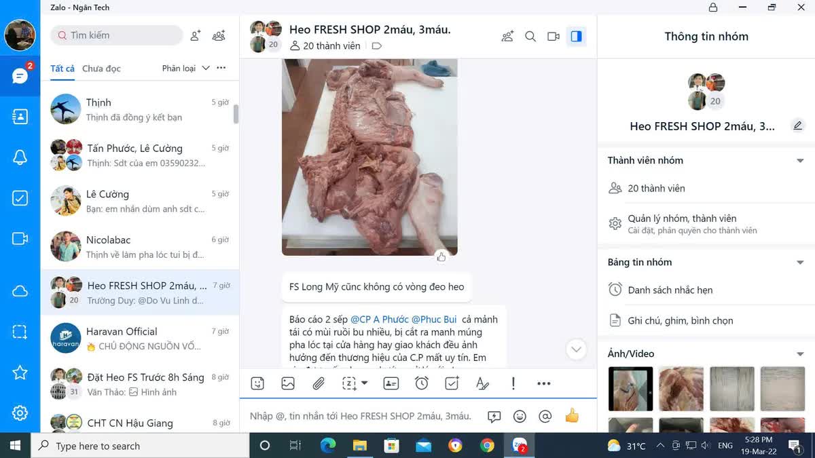The image size is (815, 458).
Task: Open Danh sách nhắc hẹn list
Action: tap(670, 290)
